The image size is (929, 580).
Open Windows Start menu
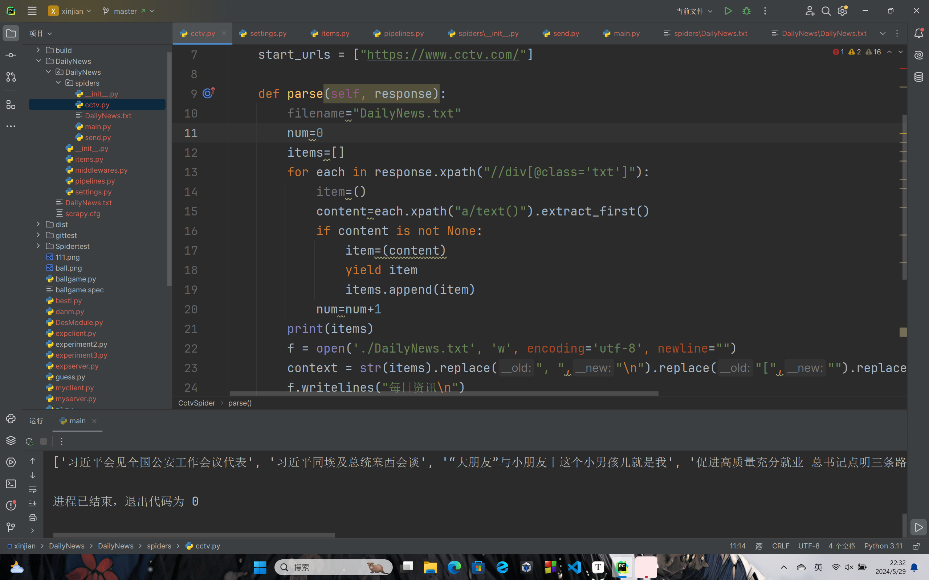click(x=260, y=567)
